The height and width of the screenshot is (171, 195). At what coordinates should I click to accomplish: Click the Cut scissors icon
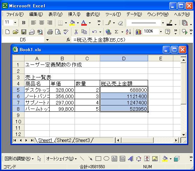[76, 32]
